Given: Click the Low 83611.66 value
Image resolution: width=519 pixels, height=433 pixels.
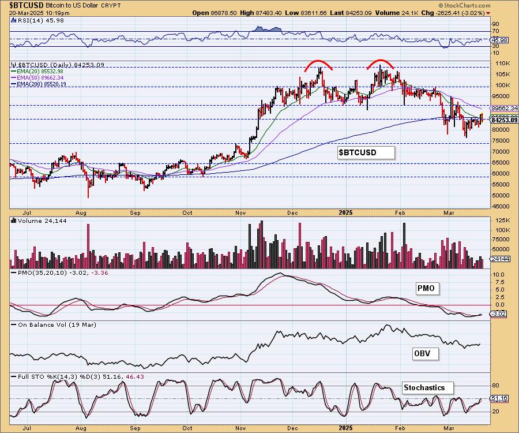Looking at the screenshot, I should click(306, 13).
